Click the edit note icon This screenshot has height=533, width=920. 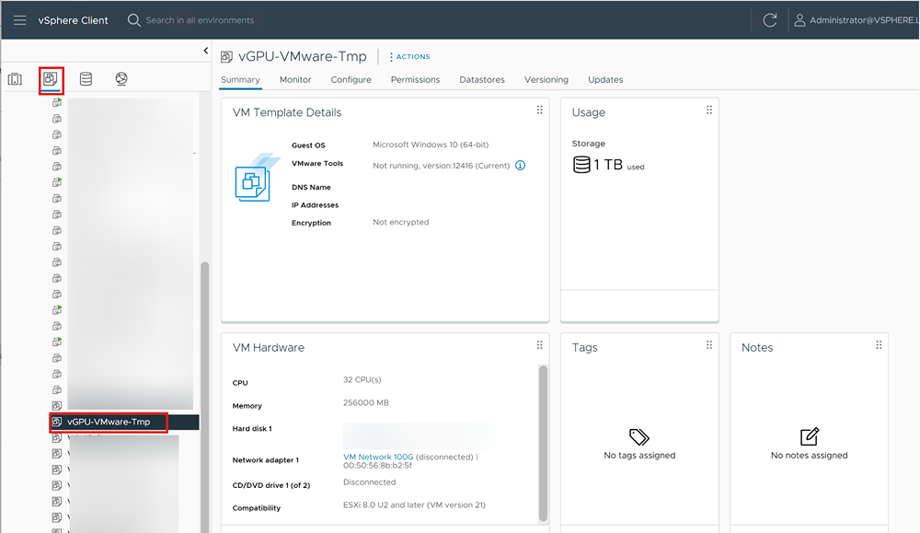tap(810, 436)
